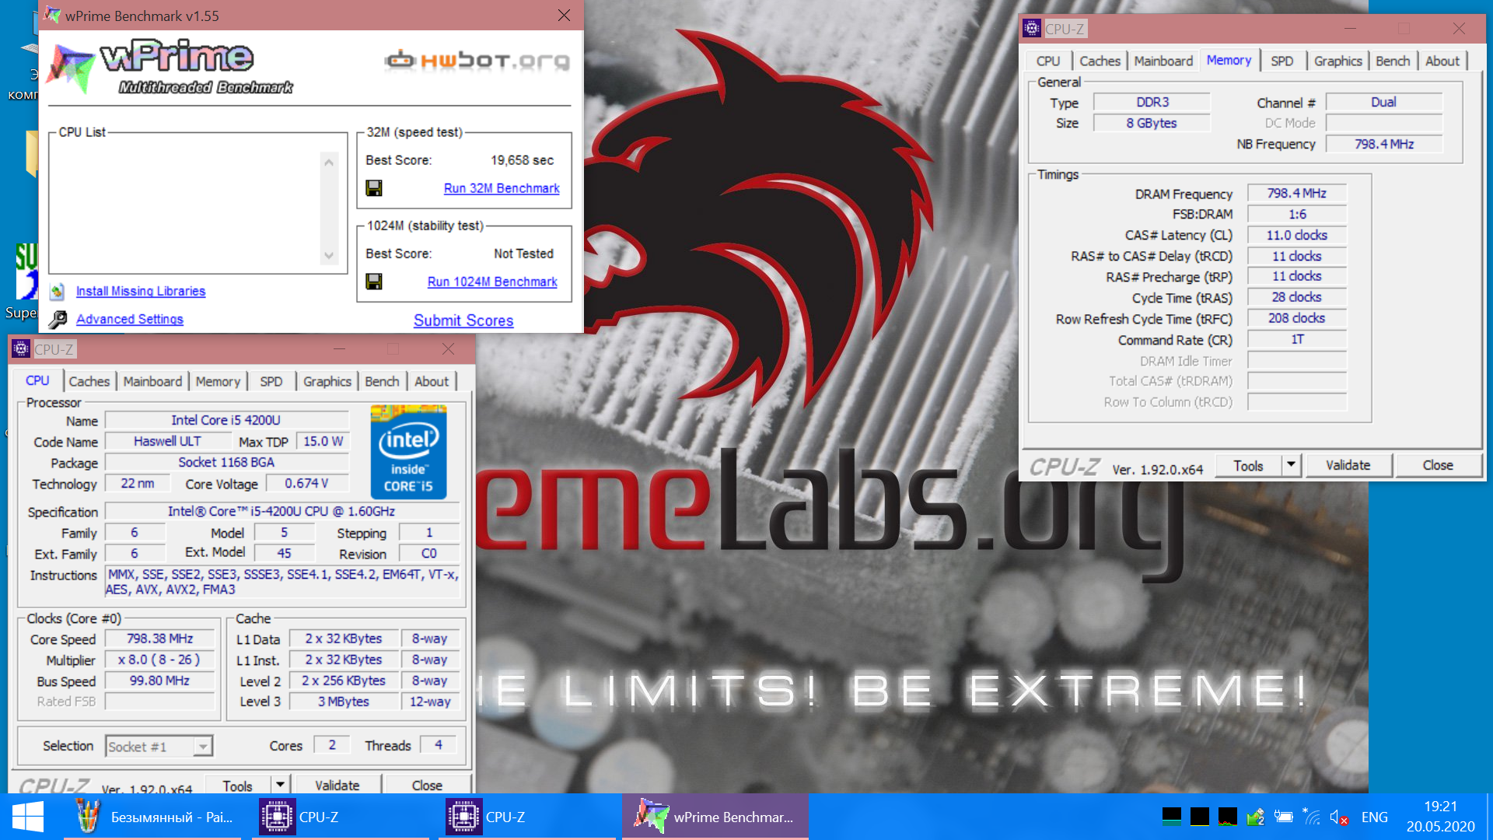The image size is (1493, 840).
Task: Click the Core Speed value 798.38 MHz
Action: click(160, 639)
